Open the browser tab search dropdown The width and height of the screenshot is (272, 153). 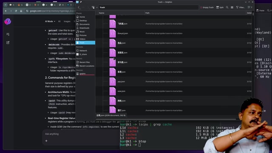coord(6,5)
